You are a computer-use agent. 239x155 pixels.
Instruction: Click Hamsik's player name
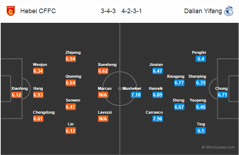[x=156, y=88]
